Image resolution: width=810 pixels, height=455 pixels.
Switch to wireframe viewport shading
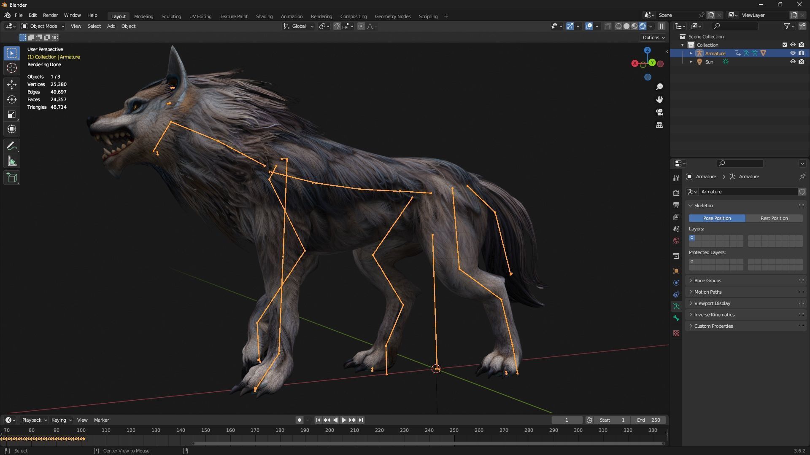(618, 26)
